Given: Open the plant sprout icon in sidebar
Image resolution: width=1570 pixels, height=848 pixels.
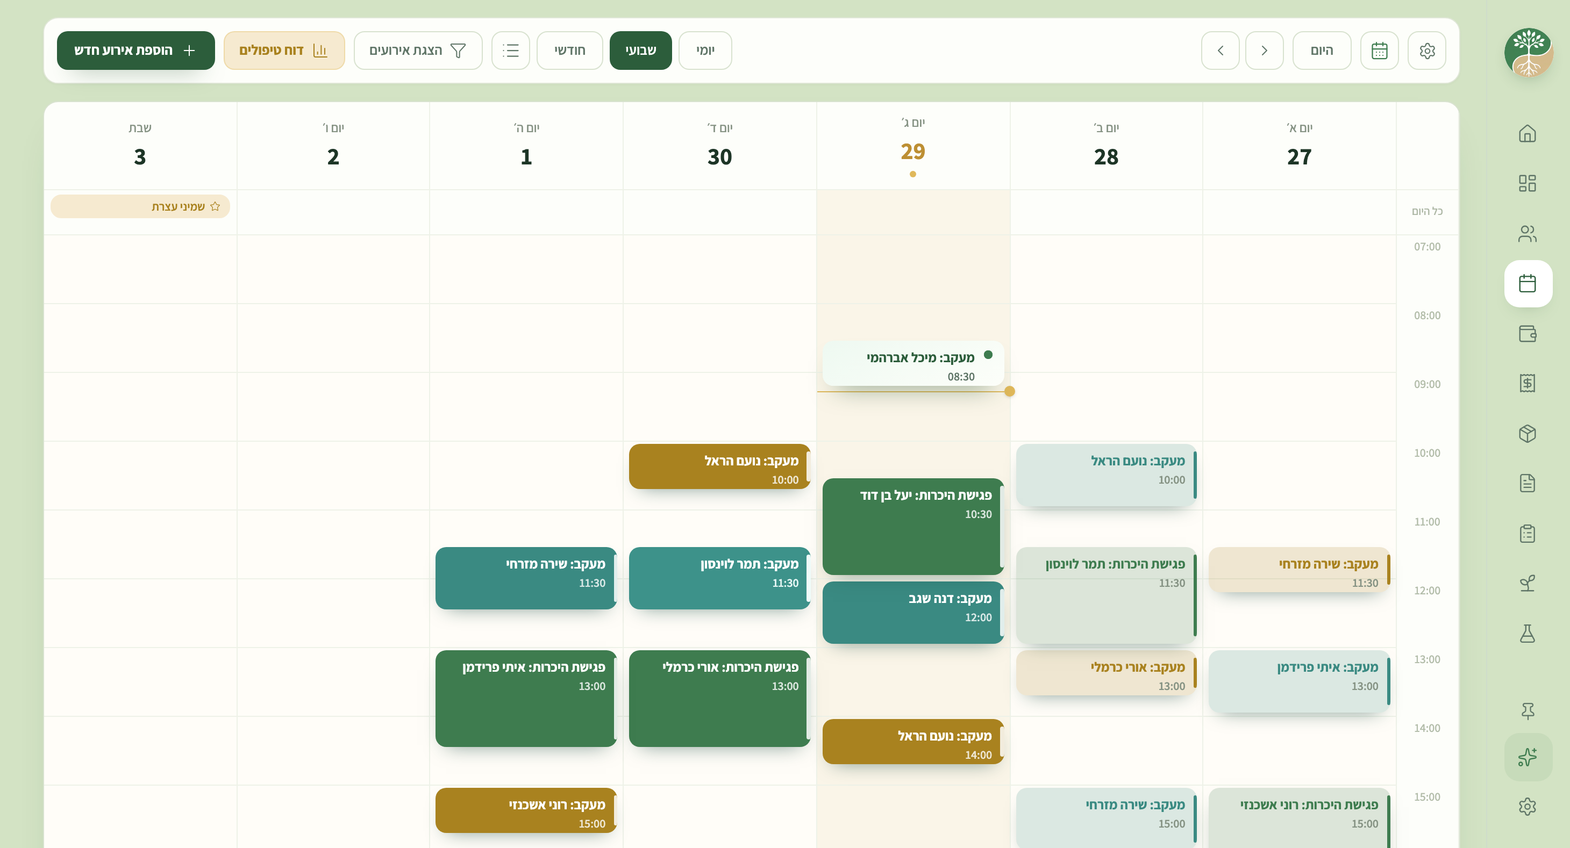Looking at the screenshot, I should click(1528, 584).
